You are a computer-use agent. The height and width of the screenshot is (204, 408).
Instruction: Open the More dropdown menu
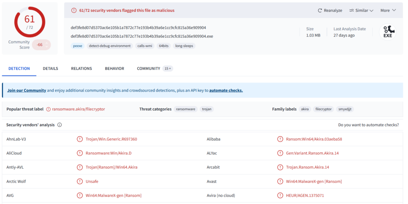tap(388, 10)
